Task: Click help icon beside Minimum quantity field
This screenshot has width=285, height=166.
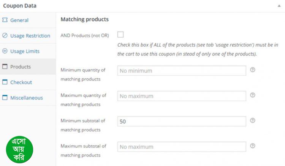Action: coord(253,70)
